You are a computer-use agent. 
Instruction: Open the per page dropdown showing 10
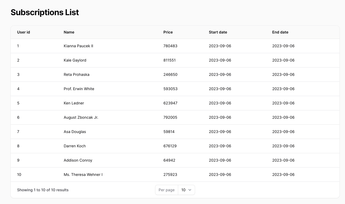(x=186, y=190)
